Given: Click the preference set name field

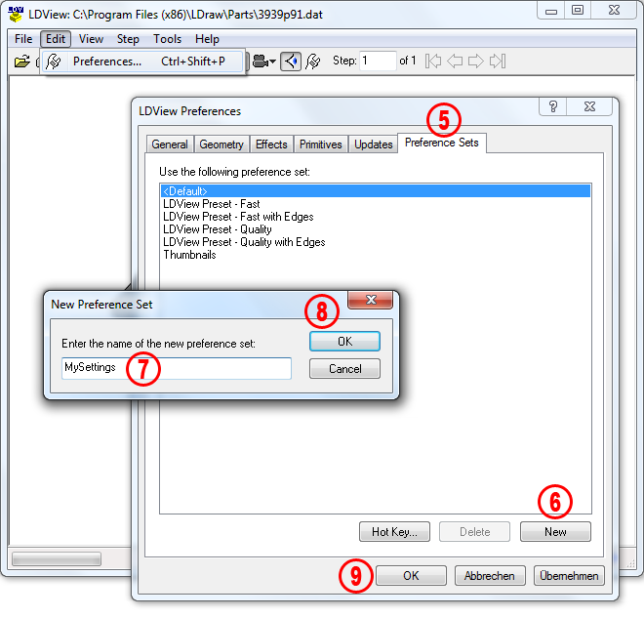Looking at the screenshot, I should click(x=177, y=368).
